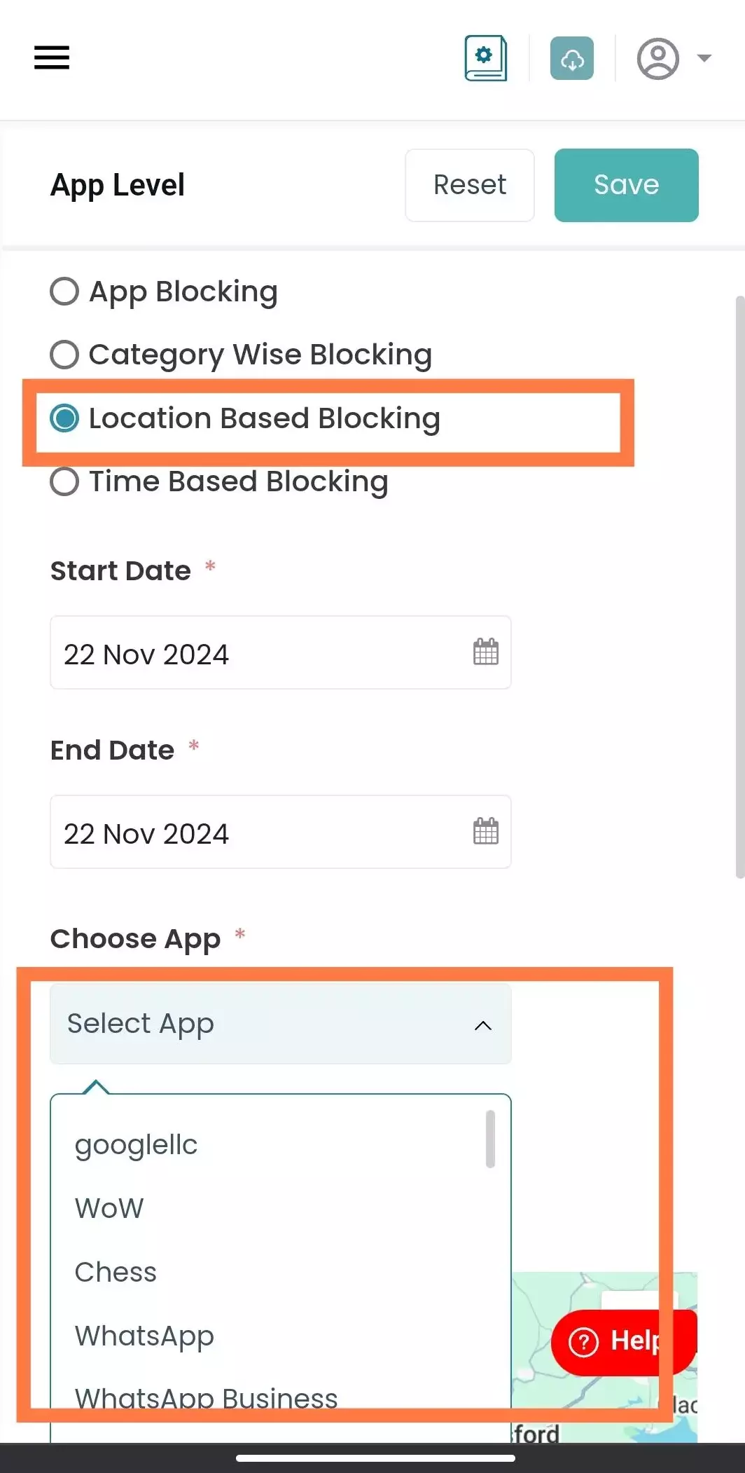Collapse the Select App dropdown

(x=280, y=1024)
